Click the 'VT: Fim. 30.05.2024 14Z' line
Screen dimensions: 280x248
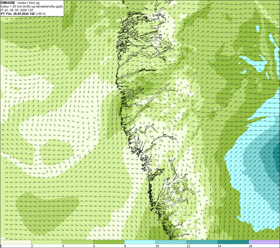pyautogui.click(x=23, y=14)
